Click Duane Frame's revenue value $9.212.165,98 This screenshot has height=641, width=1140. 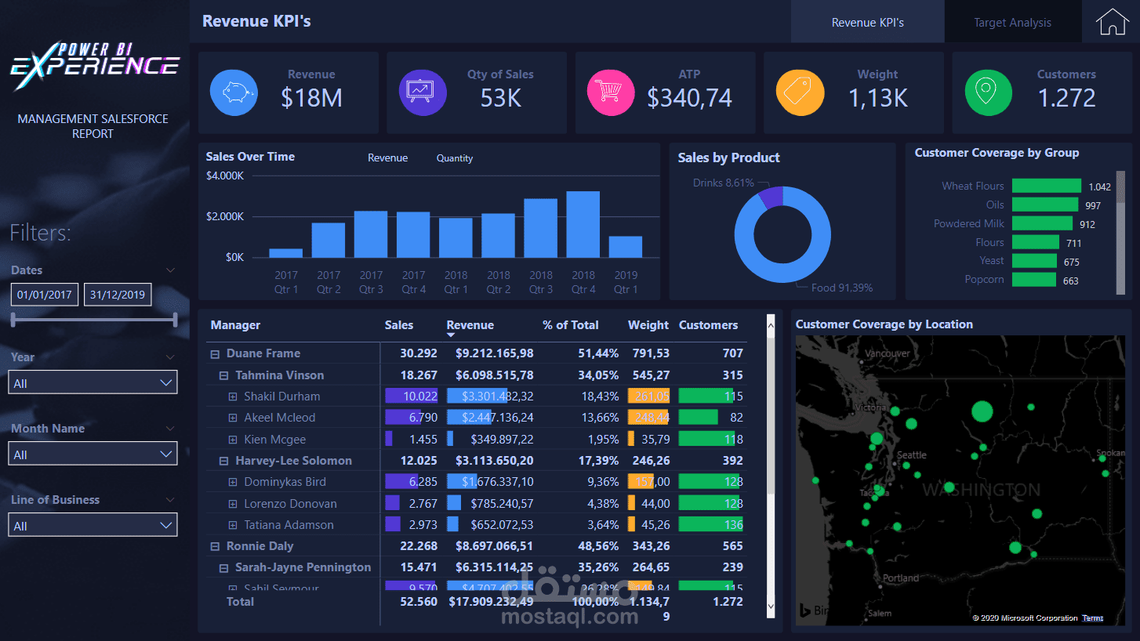(x=494, y=353)
